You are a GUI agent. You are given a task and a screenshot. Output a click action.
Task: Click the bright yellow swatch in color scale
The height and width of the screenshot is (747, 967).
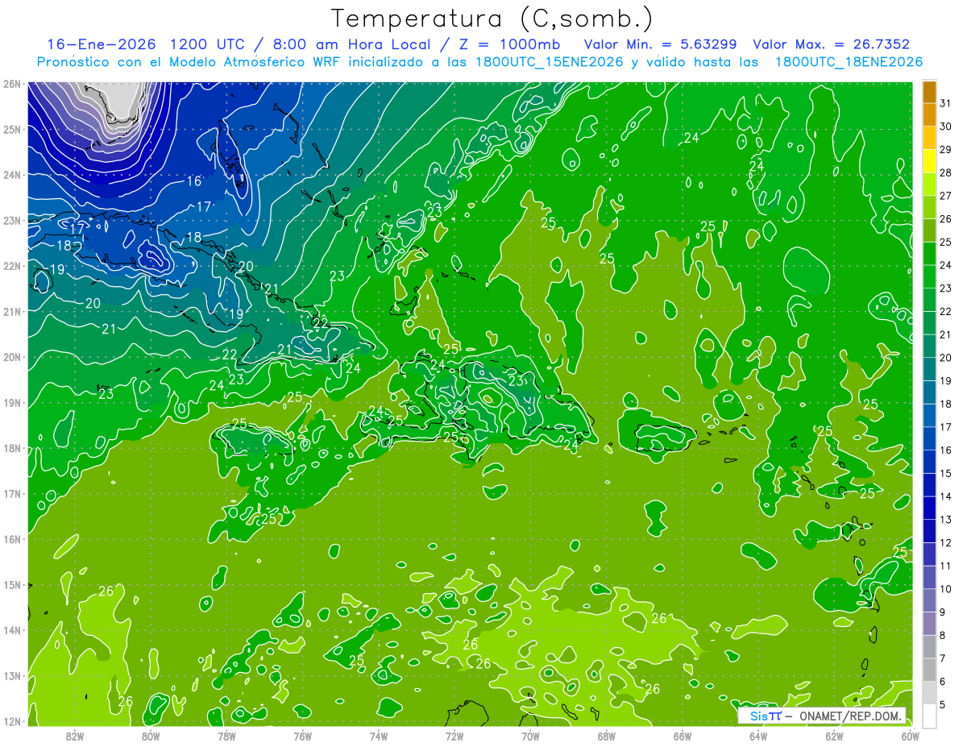(x=929, y=162)
